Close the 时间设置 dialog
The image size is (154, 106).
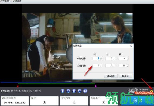click(x=131, y=46)
